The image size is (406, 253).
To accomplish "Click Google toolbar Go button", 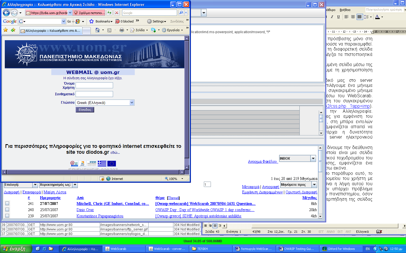I will click(x=69, y=21).
